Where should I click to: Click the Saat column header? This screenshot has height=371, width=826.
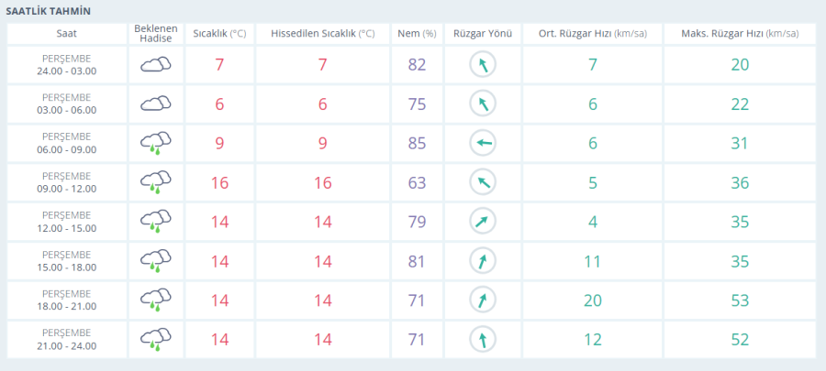pos(67,34)
